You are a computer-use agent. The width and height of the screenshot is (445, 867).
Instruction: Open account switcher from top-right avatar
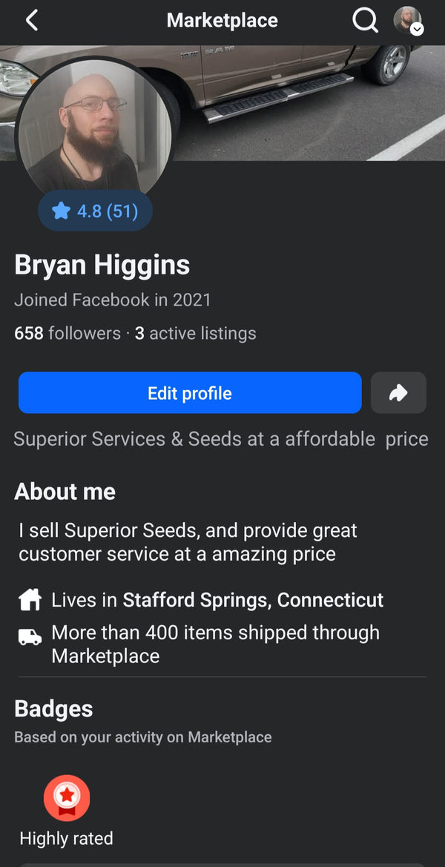click(407, 20)
